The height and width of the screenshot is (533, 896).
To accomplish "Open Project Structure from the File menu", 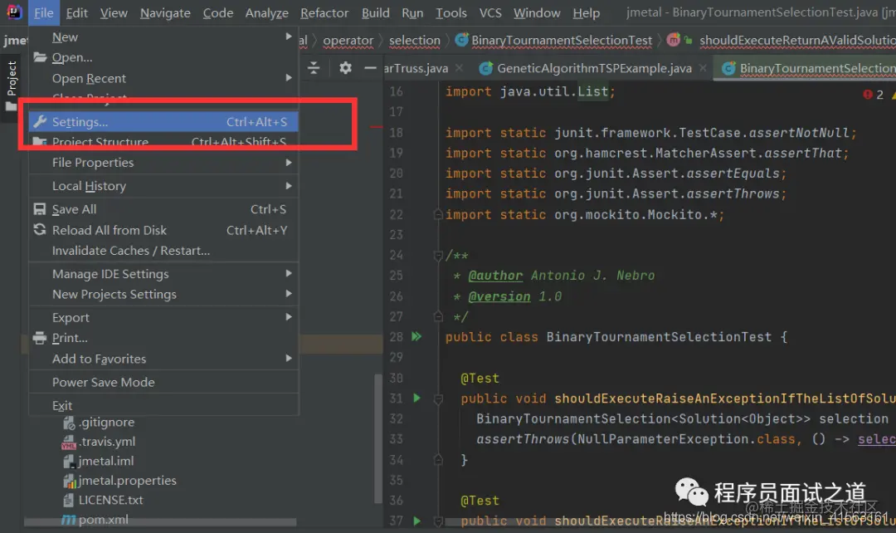I will click(x=163, y=142).
